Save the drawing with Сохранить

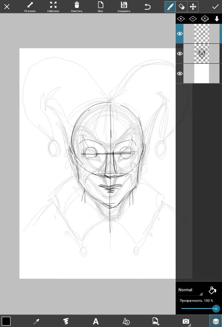[124, 7]
